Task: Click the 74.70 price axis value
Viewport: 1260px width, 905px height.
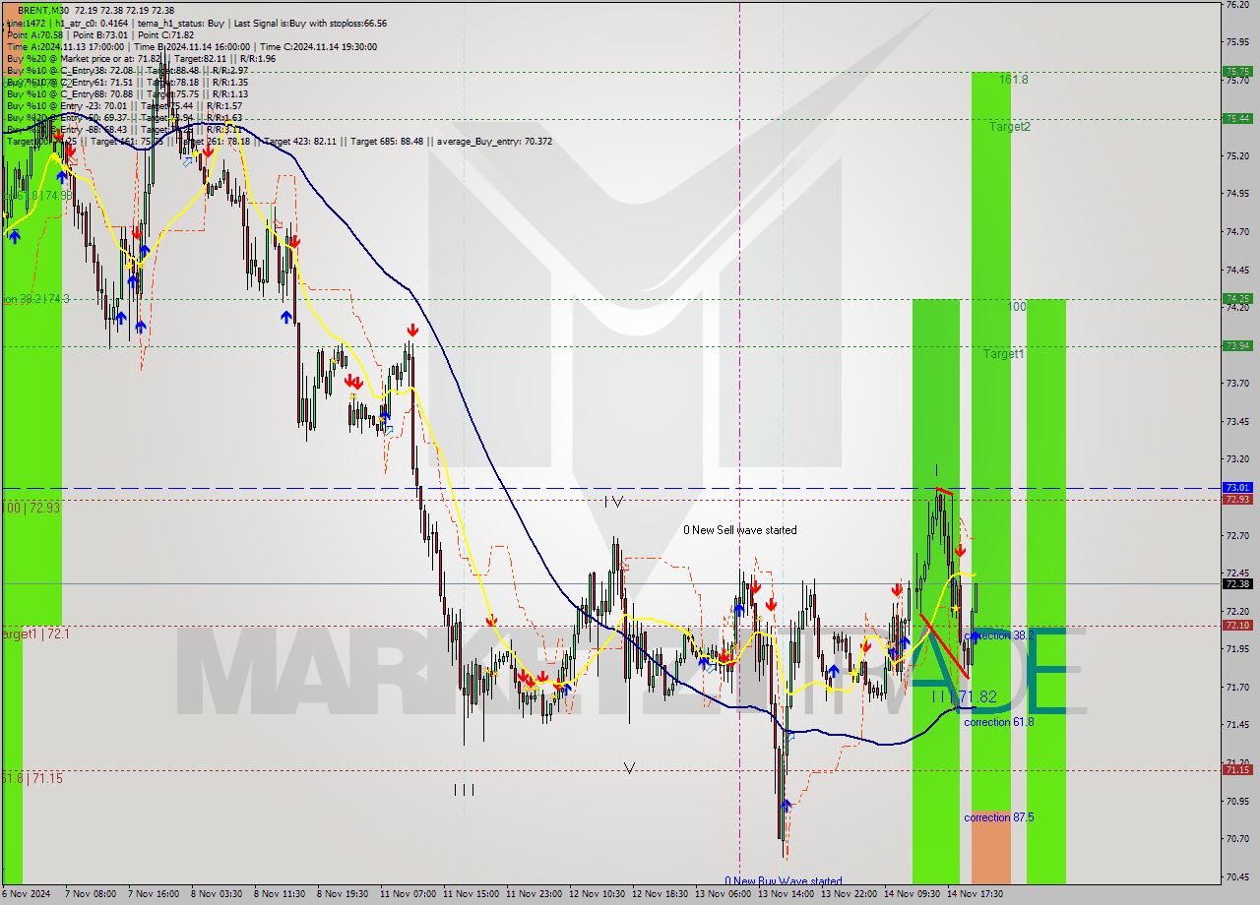Action: point(1237,231)
